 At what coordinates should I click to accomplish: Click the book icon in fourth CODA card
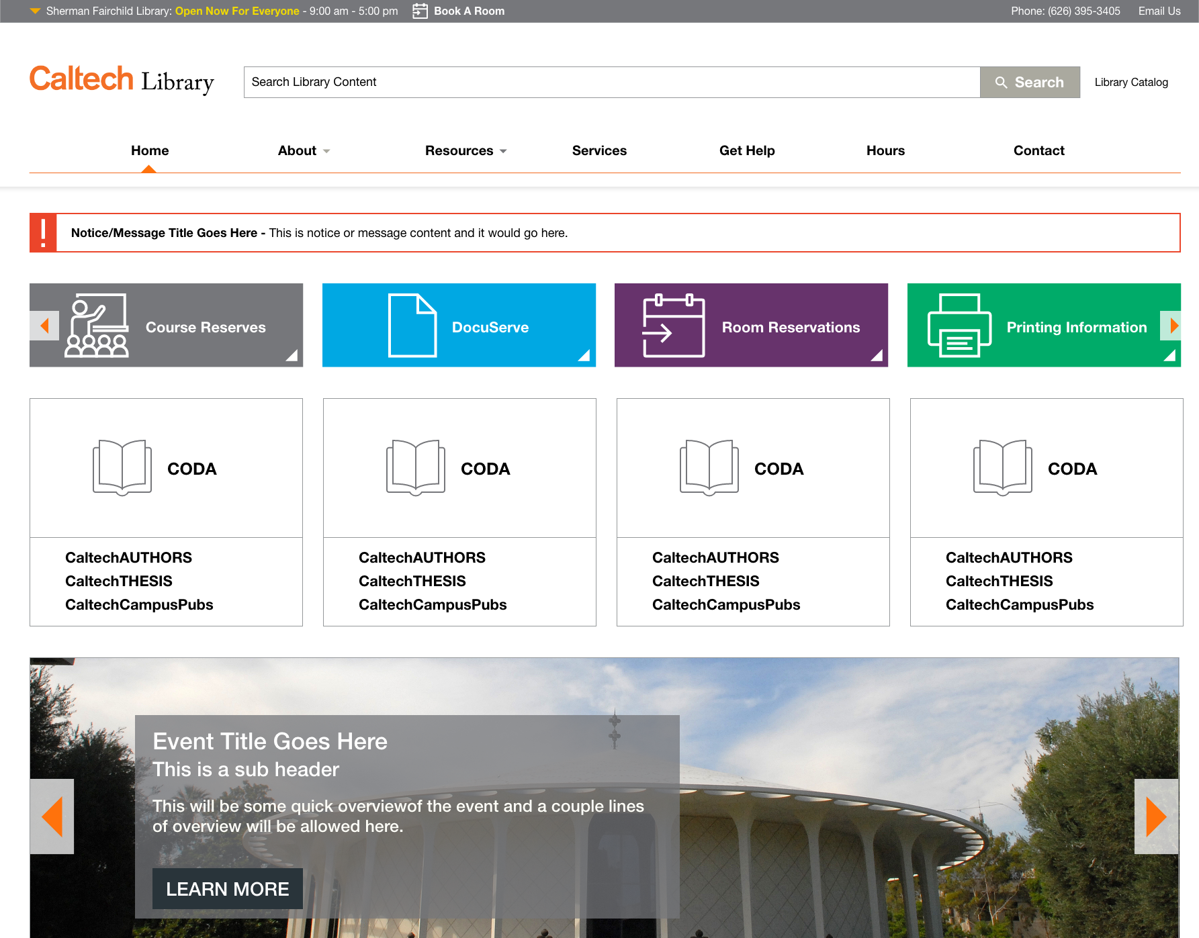pyautogui.click(x=1003, y=468)
